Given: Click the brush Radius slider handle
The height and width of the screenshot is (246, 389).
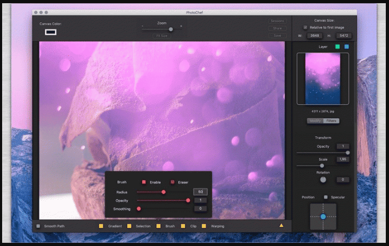Looking at the screenshot, I should pos(164,192).
